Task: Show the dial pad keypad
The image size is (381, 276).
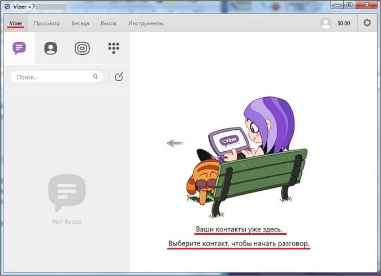Action: 114,48
